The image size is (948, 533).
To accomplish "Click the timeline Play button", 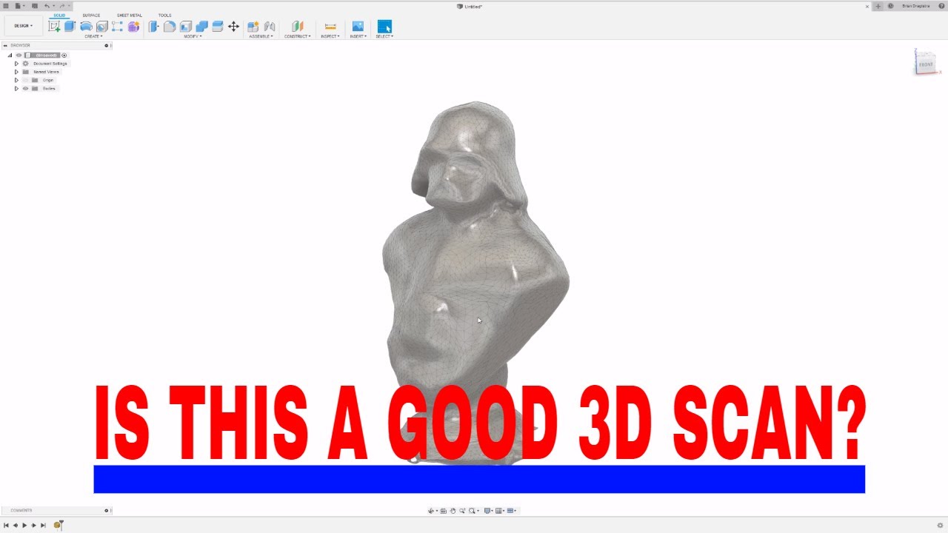I will tap(24, 525).
